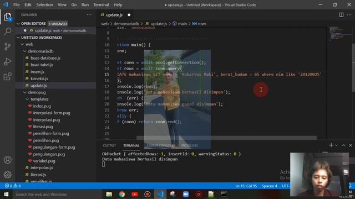Open pengulangan.pug template

(x=49, y=154)
